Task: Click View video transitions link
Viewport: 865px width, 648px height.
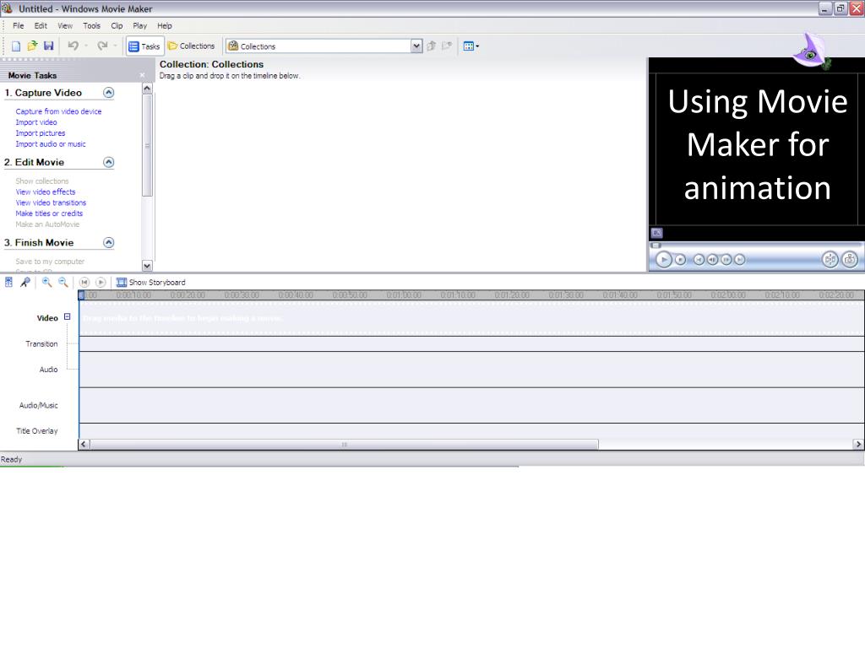Action: 51,202
